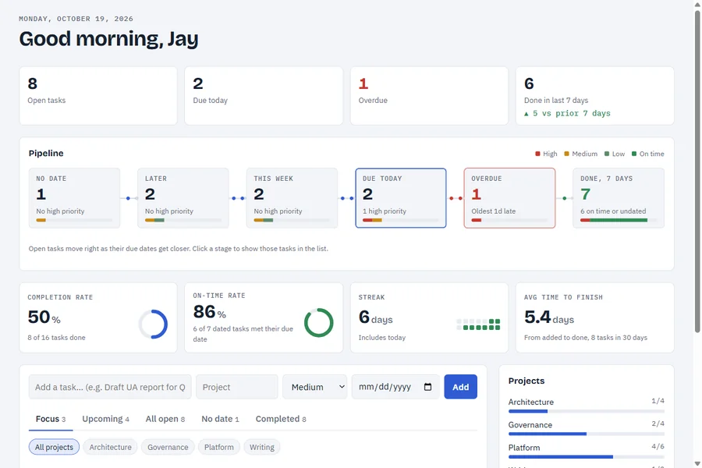Filter by the Architecture chip

point(110,447)
